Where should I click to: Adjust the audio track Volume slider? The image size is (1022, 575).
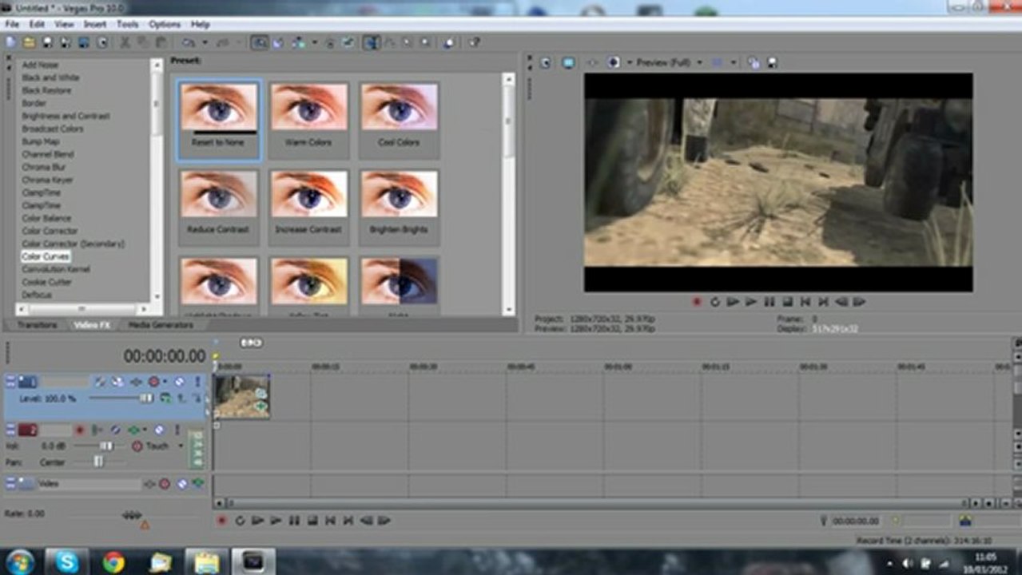[106, 446]
